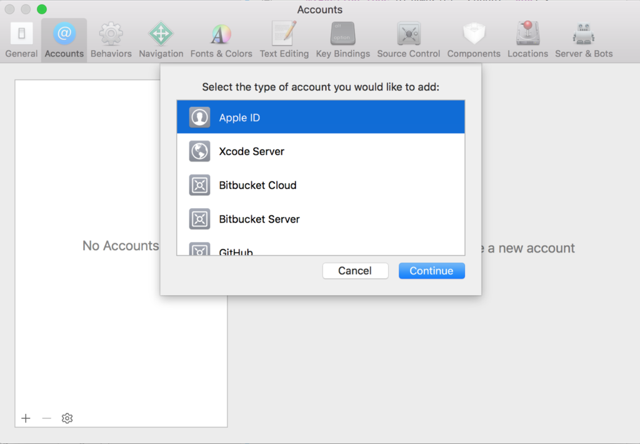Open the accounts gear action menu

(x=67, y=418)
